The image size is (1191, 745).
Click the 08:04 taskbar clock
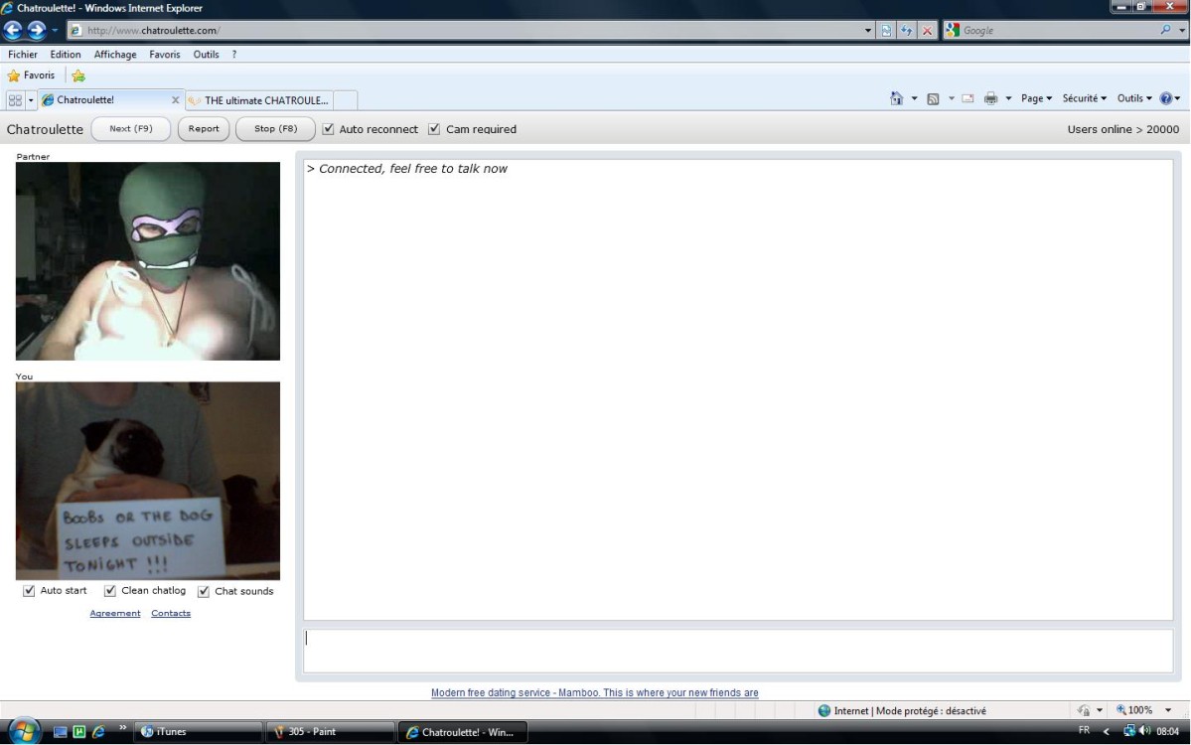1167,732
